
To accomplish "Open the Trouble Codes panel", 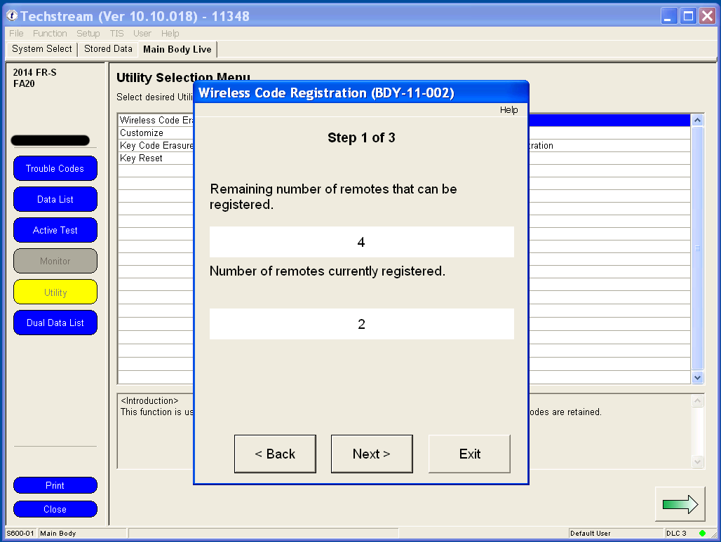I will point(55,168).
